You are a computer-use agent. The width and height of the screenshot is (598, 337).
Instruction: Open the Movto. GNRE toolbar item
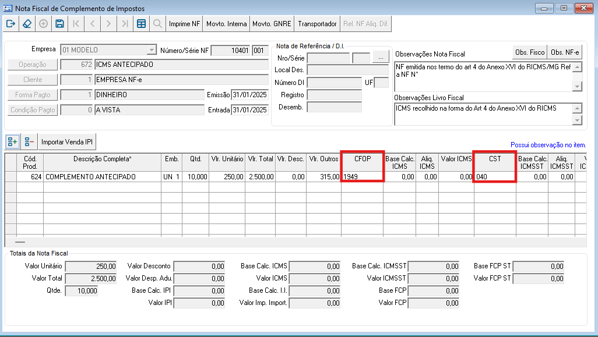(272, 24)
